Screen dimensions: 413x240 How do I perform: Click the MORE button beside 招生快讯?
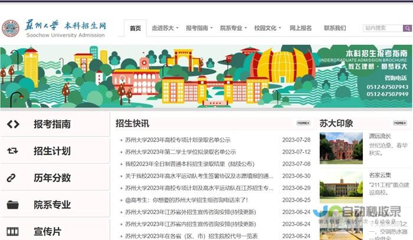(x=303, y=123)
